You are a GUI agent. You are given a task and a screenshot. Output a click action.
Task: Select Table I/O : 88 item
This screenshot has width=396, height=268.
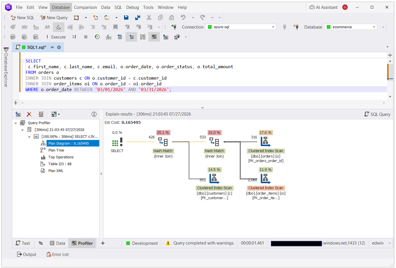(60, 164)
